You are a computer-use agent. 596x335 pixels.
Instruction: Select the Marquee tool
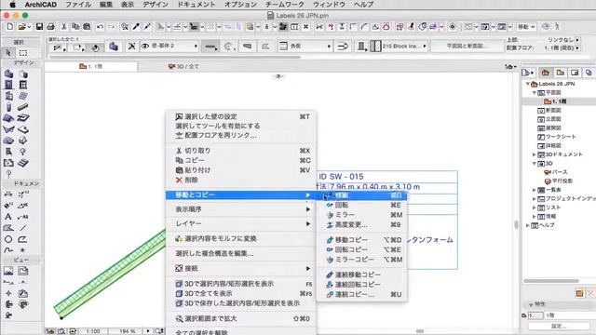click(23, 53)
